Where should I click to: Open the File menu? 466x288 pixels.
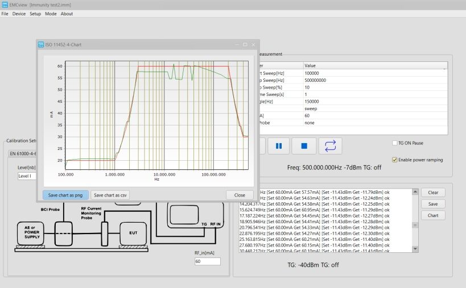pyautogui.click(x=5, y=14)
